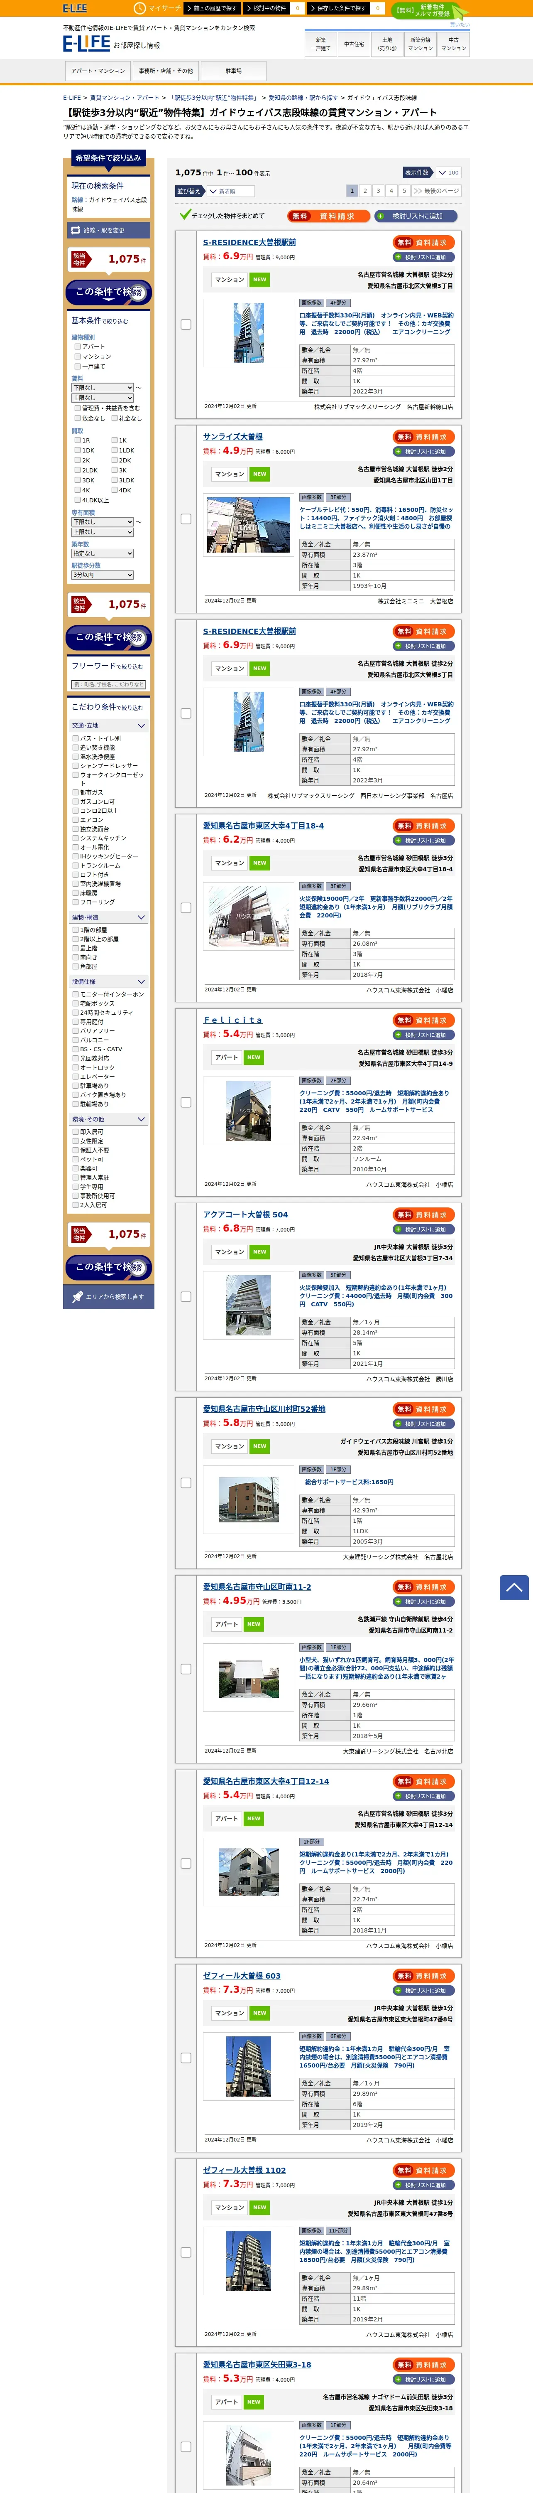Open the rent 上限なし dropdown
The height and width of the screenshot is (2493, 533).
click(x=103, y=398)
